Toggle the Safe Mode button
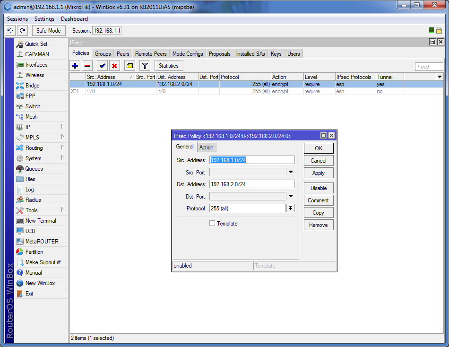Image resolution: width=449 pixels, height=347 pixels. (x=49, y=30)
